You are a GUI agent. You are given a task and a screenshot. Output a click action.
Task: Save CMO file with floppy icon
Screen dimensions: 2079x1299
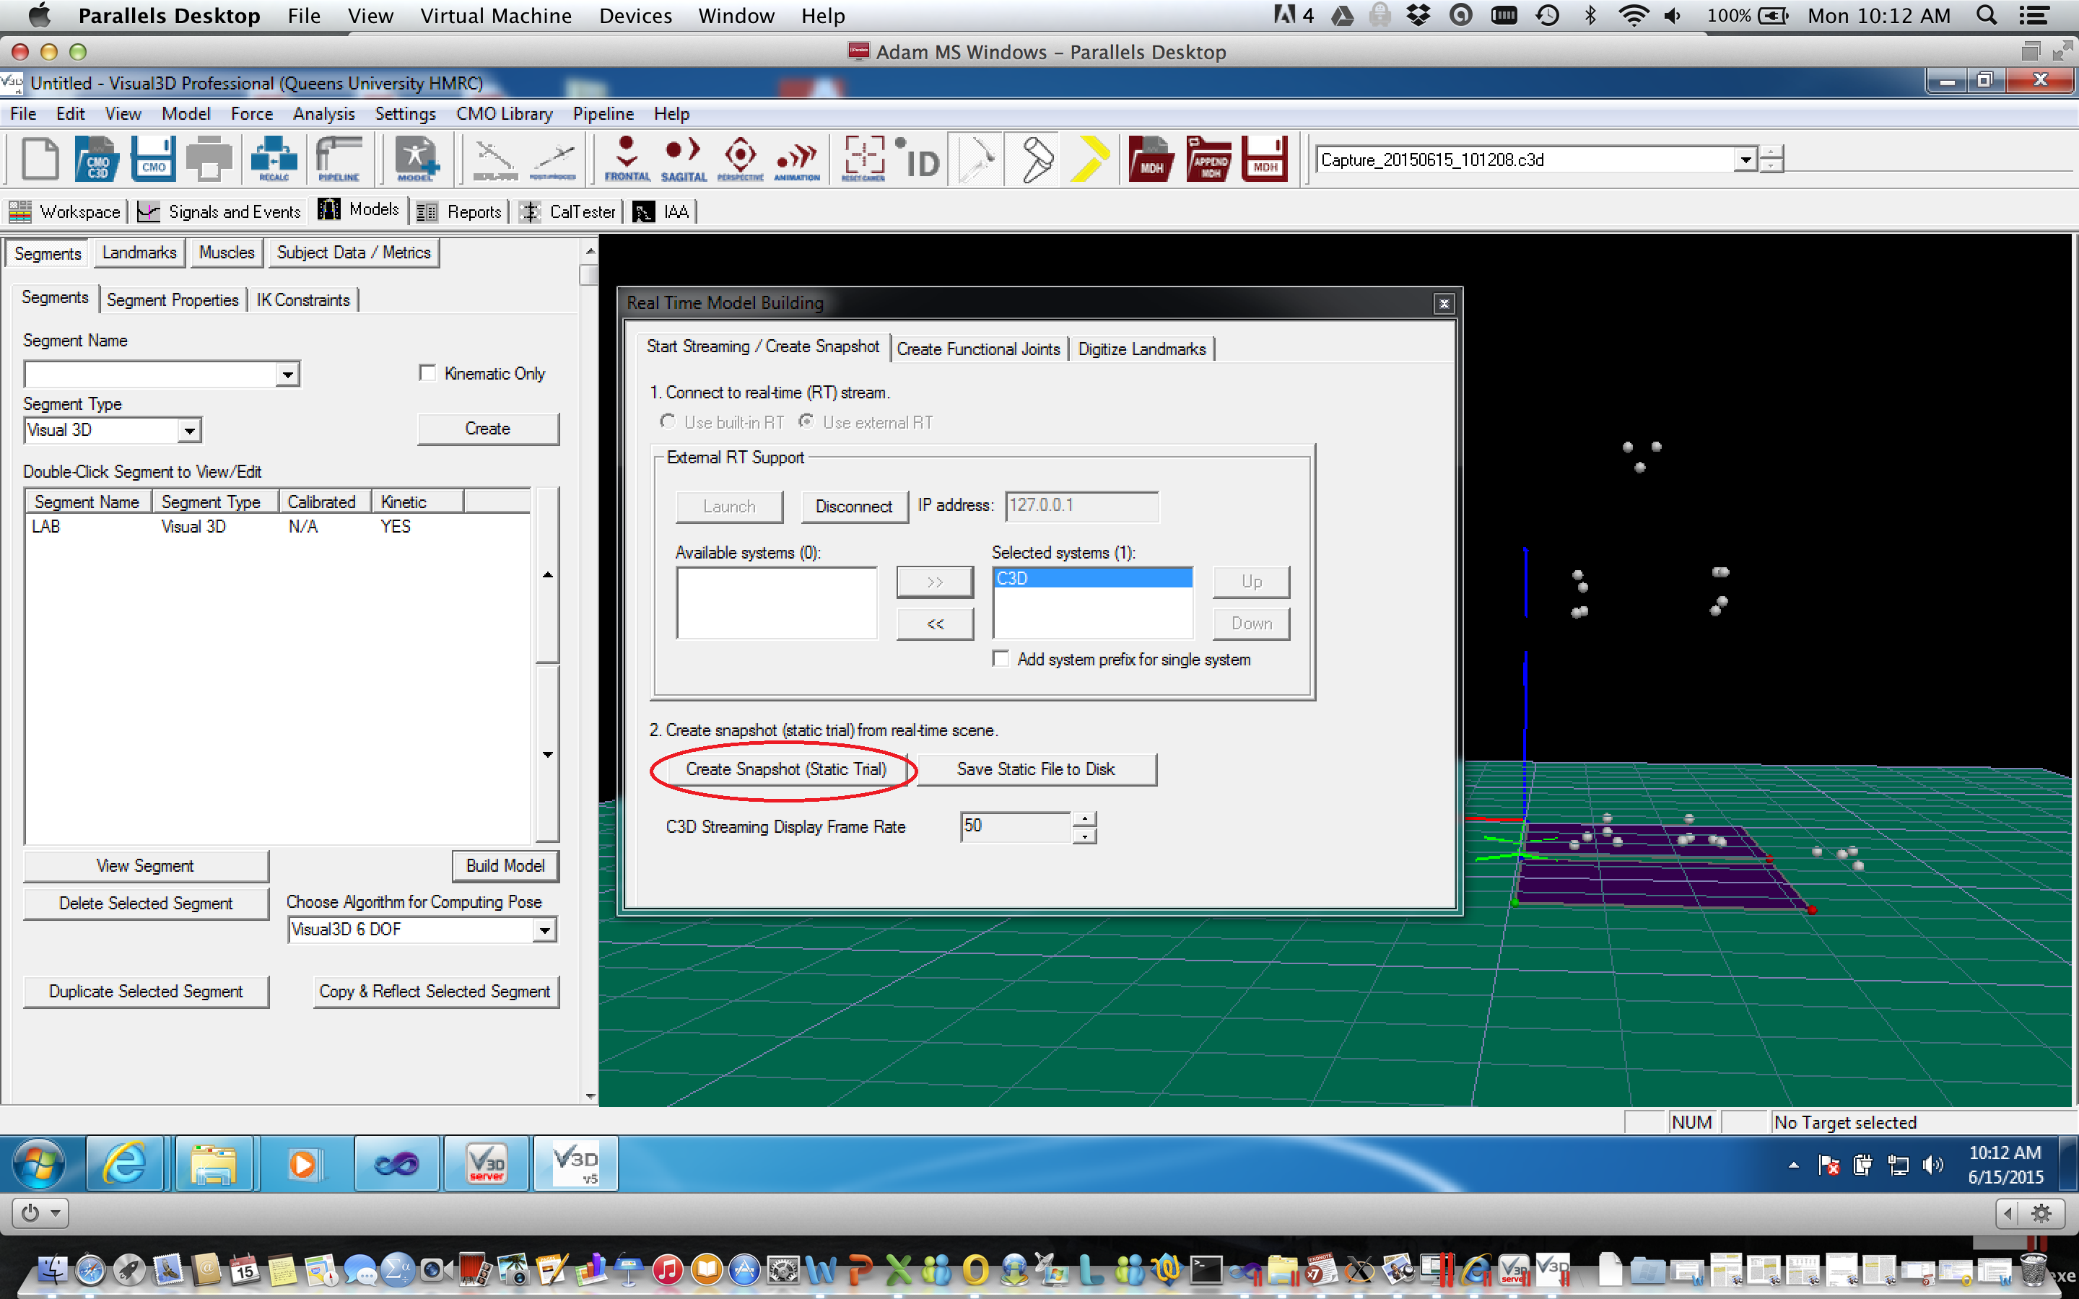[153, 159]
